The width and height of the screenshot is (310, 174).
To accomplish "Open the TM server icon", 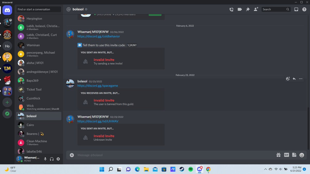I will point(7,68).
